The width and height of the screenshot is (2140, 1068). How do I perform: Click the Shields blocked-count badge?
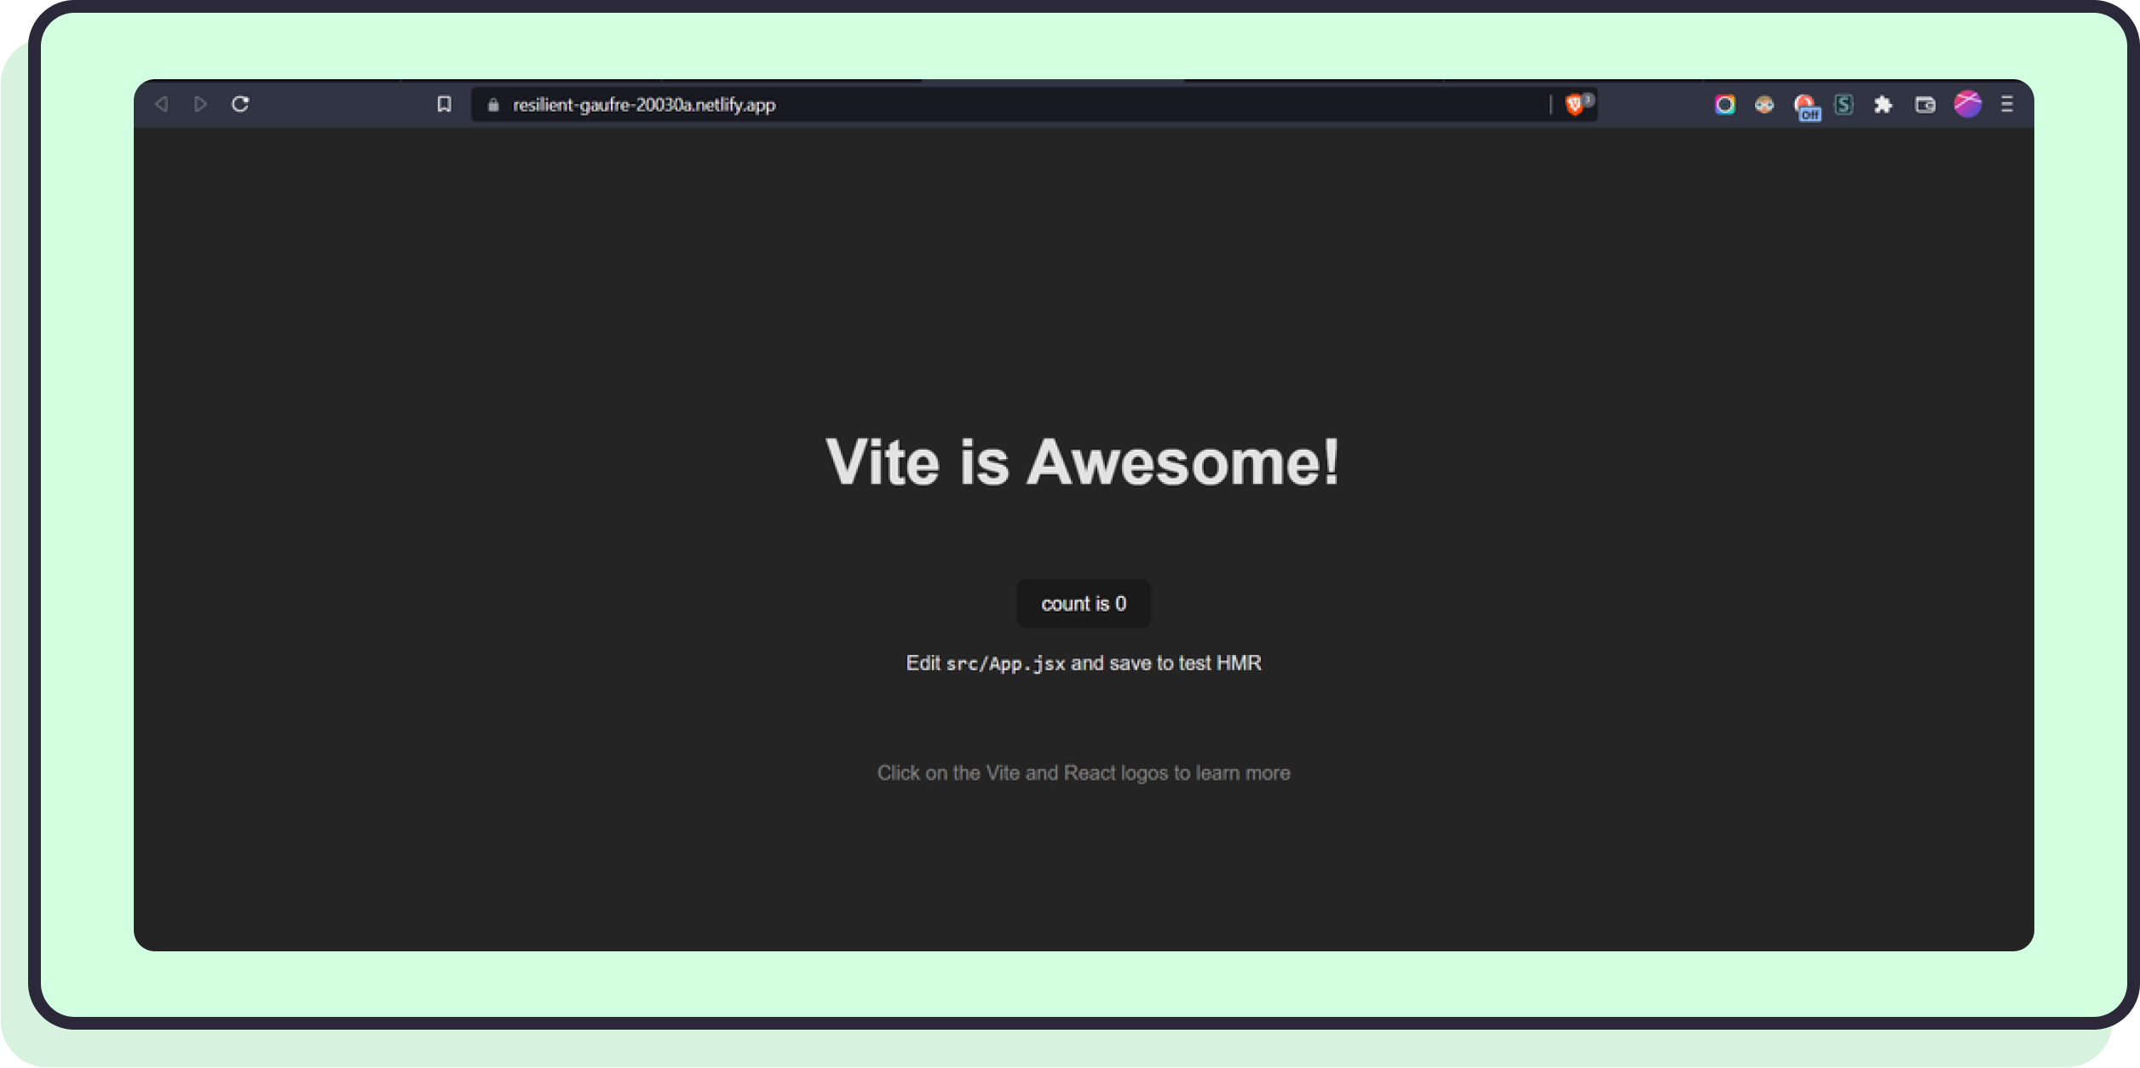(x=1587, y=99)
